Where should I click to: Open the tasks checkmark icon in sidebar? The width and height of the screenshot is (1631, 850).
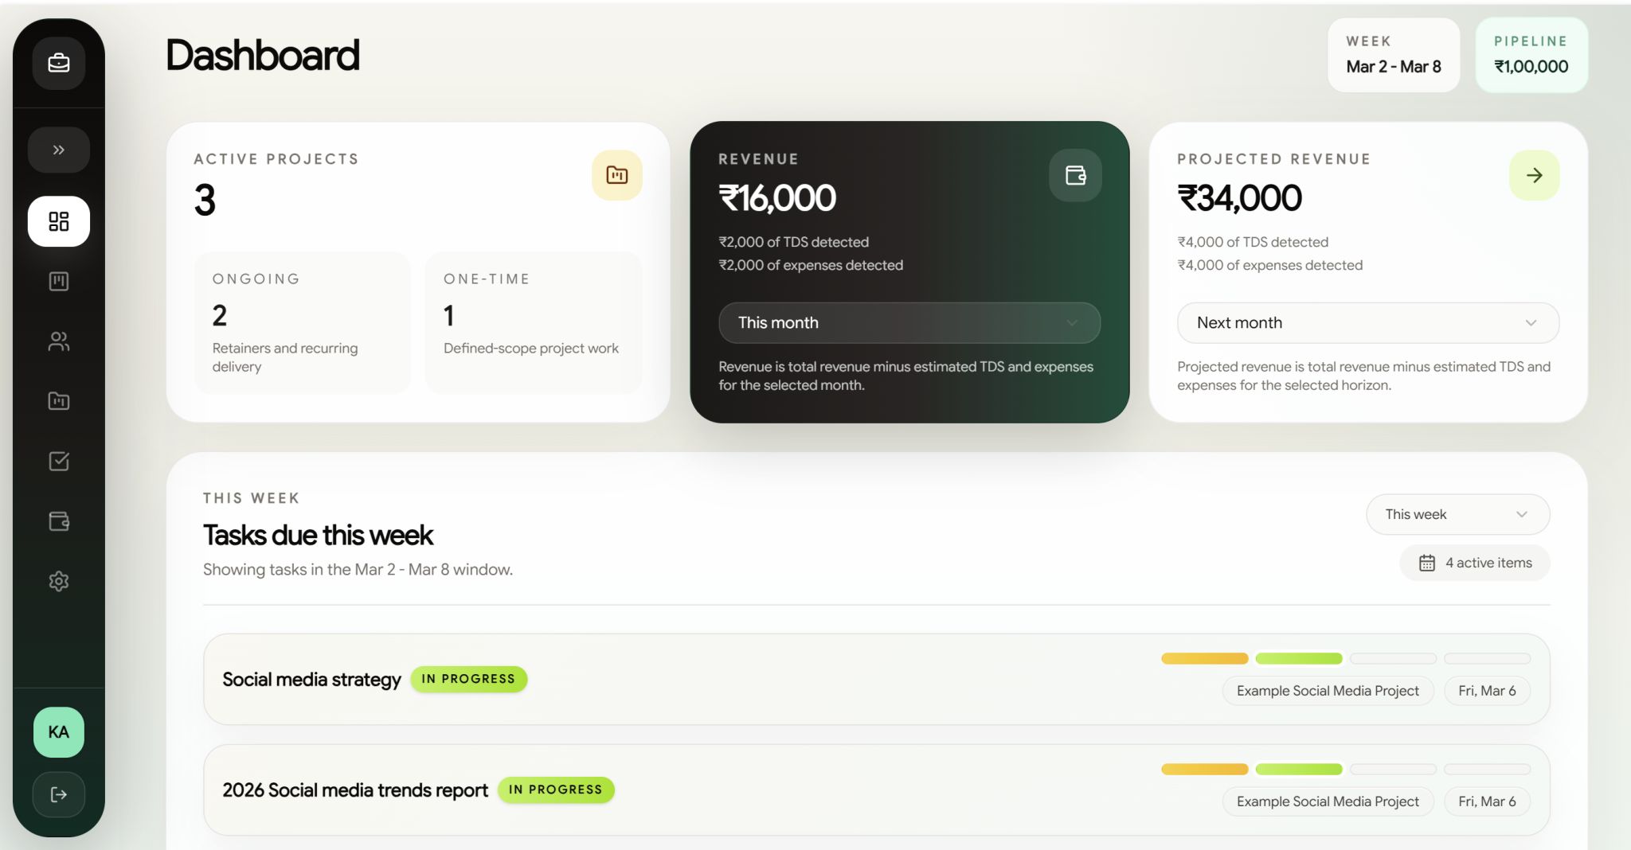click(59, 461)
